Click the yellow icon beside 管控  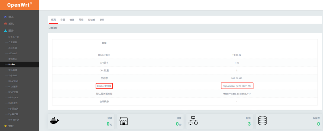point(5,126)
